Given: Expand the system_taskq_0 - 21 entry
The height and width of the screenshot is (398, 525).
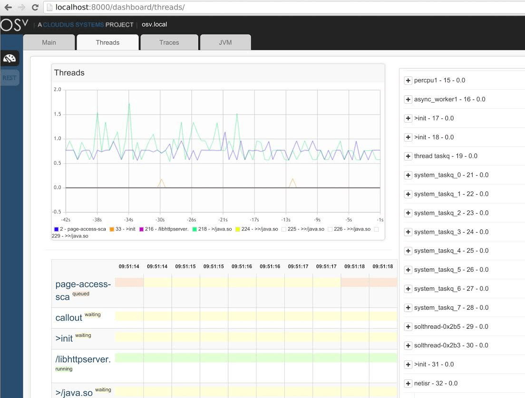Looking at the screenshot, I should (x=408, y=175).
